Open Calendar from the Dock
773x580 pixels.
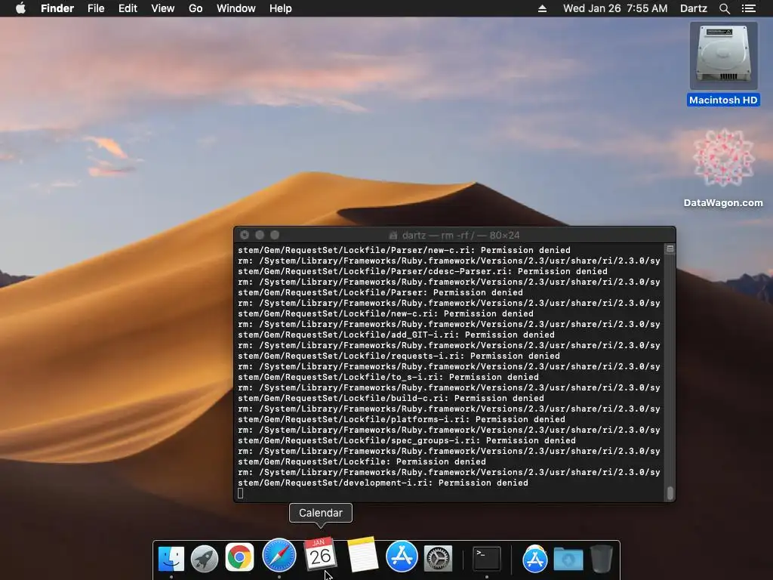click(x=320, y=554)
